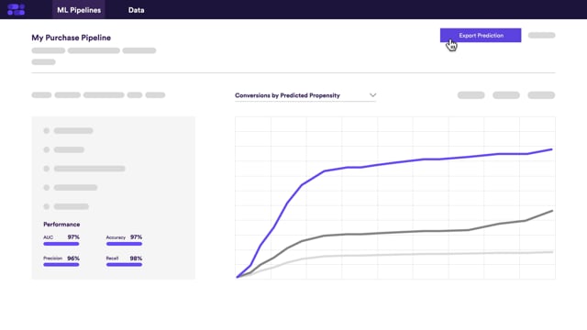Click the light gray line in the chart
Screen dimensions: 587x330
click(x=395, y=255)
